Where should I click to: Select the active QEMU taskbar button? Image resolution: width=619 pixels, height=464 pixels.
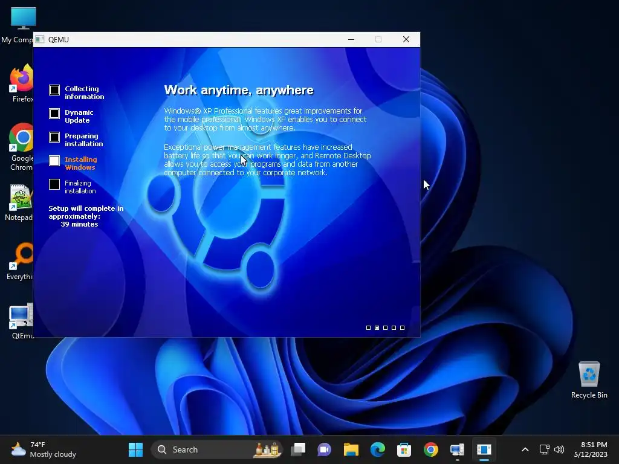(484, 449)
